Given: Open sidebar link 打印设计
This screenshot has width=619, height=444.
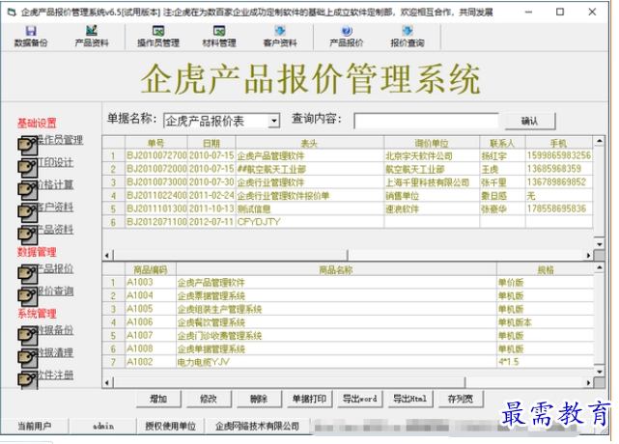Looking at the screenshot, I should point(55,162).
